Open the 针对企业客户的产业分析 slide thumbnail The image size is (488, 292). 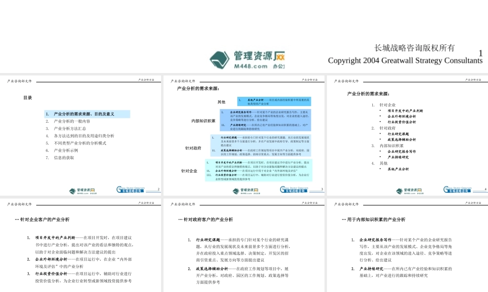coord(81,245)
